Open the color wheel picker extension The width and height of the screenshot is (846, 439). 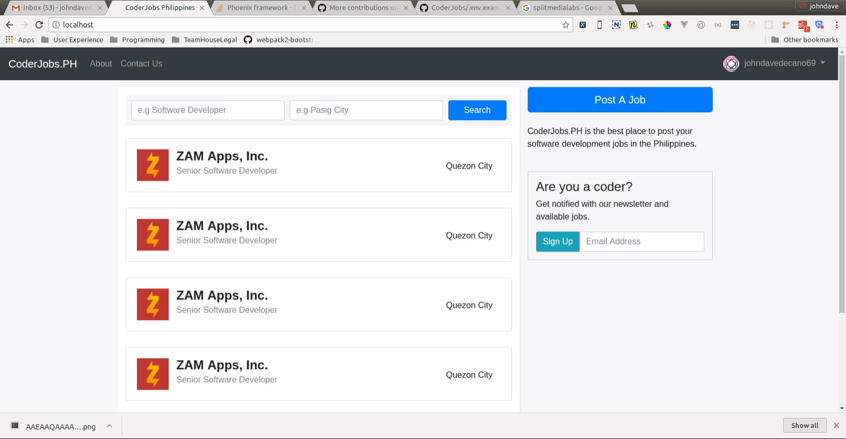(x=667, y=25)
